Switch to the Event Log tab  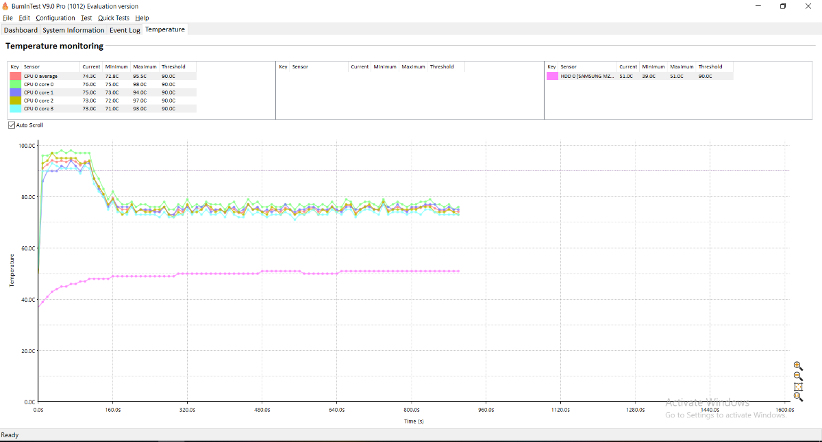125,30
